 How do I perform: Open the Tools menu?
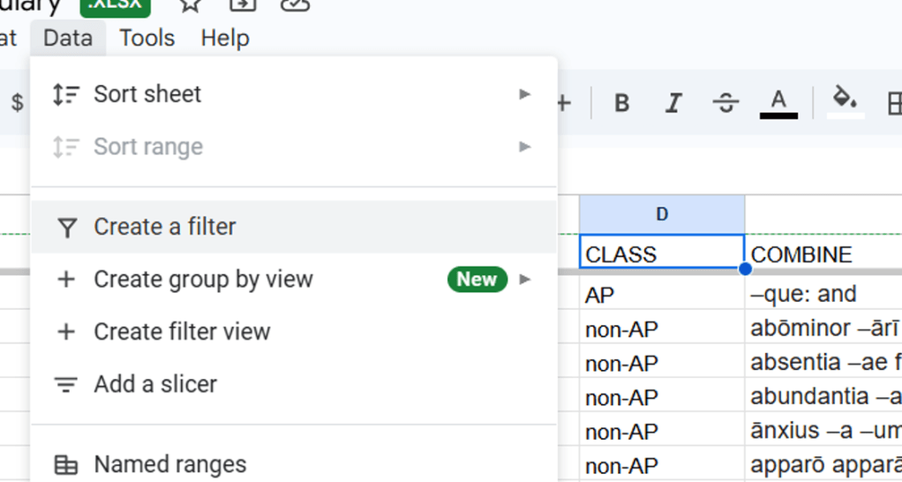(x=147, y=38)
